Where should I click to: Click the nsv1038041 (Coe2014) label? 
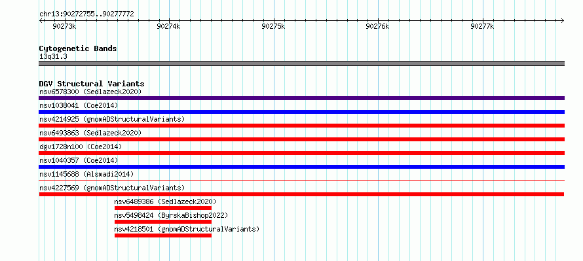[79, 105]
